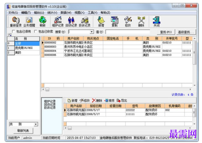Image resolution: width=202 pixels, height=143 pixels.
Task: Open the 工具(Y) menu
Action: [93, 13]
